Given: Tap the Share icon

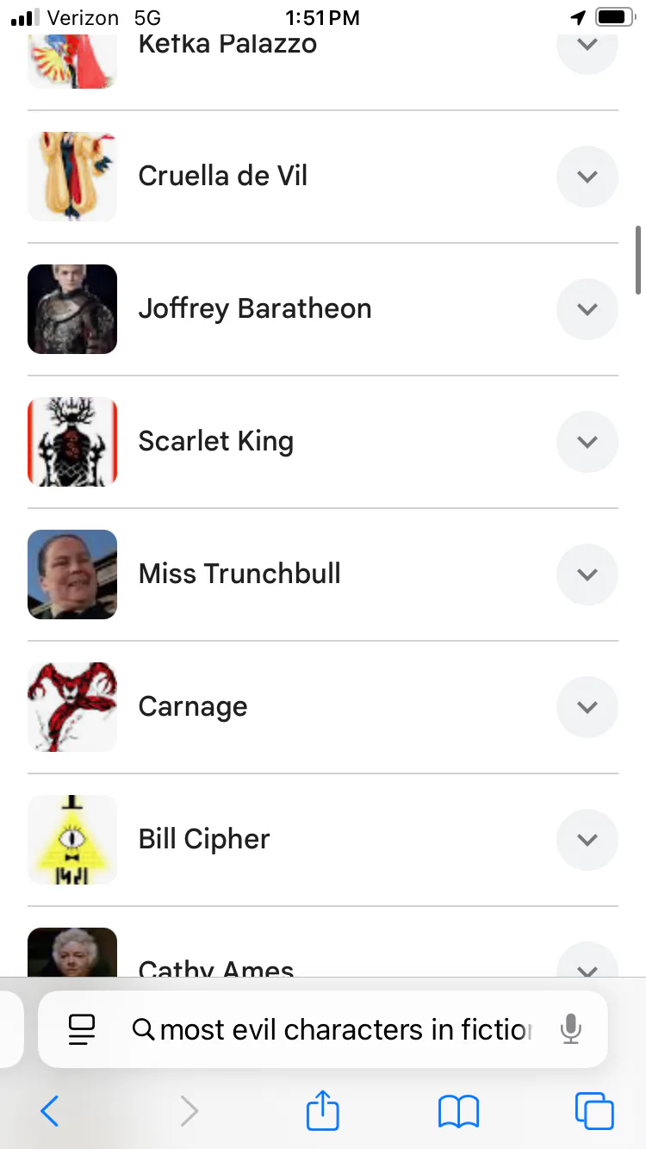Looking at the screenshot, I should pos(323,1110).
